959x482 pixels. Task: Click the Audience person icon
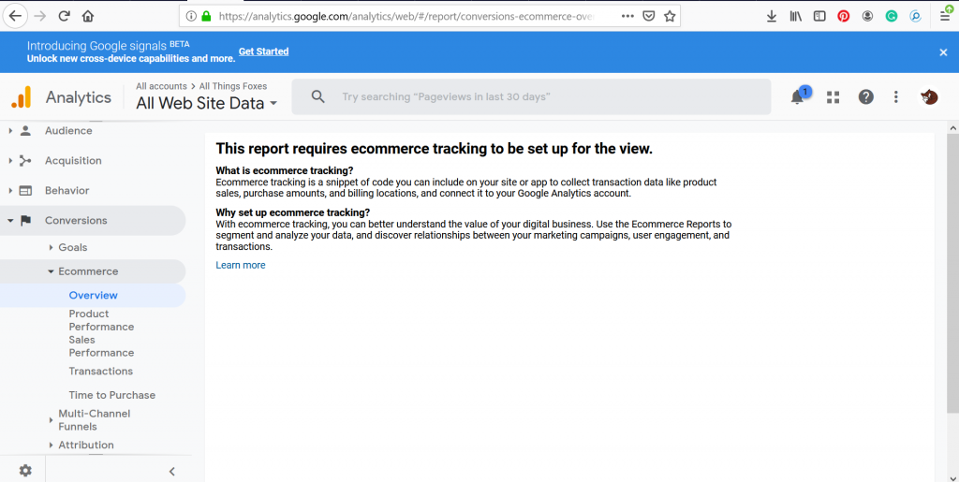pos(25,131)
